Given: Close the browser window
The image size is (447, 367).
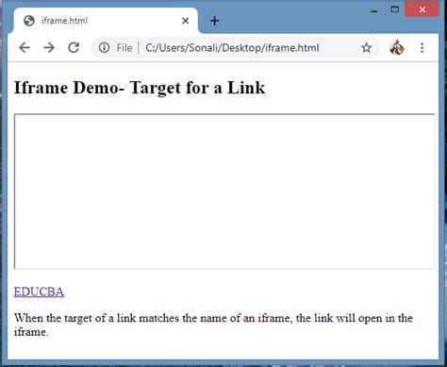Looking at the screenshot, I should tap(422, 9).
